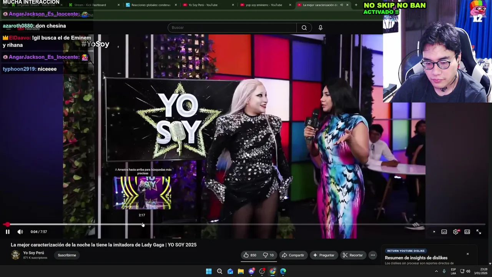
Task: Open Microsoft Edge from taskbar
Action: click(283, 271)
